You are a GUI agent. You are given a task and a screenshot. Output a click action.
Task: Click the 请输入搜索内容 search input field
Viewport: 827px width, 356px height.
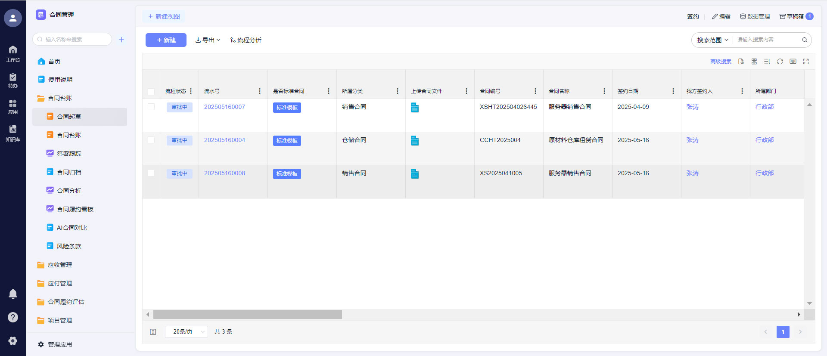pyautogui.click(x=767, y=40)
